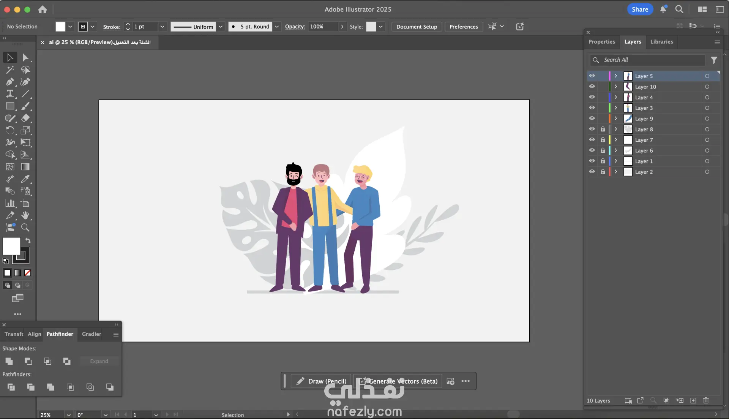Click the Unite shape mode icon
The width and height of the screenshot is (729, 419).
(9, 361)
